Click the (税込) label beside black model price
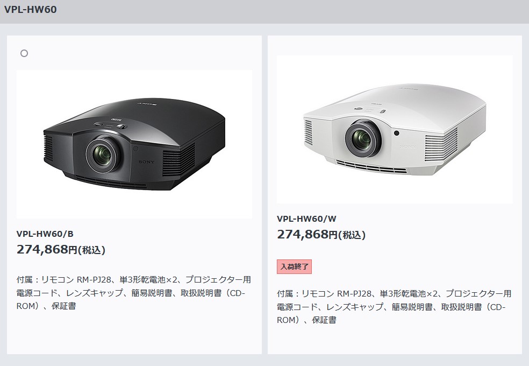 click(92, 250)
